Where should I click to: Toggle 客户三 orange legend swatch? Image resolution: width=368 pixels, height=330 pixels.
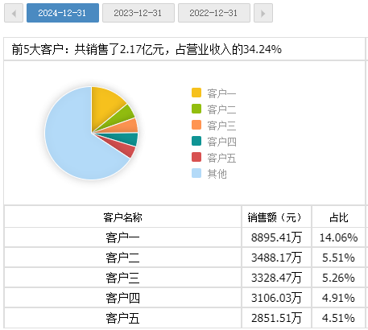pyautogui.click(x=196, y=125)
